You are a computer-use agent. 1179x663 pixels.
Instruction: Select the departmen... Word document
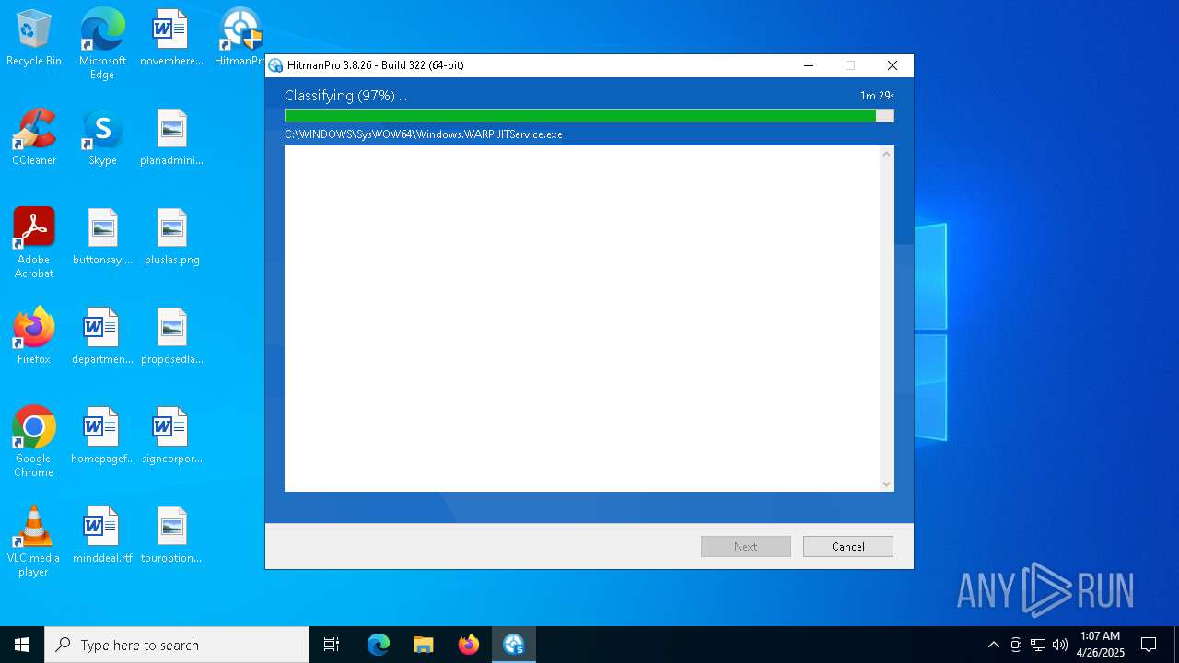point(102,336)
